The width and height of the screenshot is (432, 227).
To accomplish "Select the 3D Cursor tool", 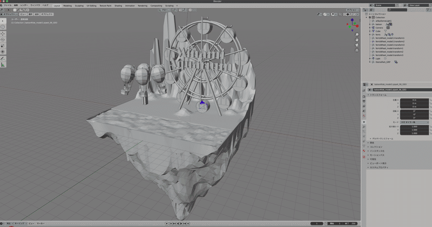I will [3, 27].
